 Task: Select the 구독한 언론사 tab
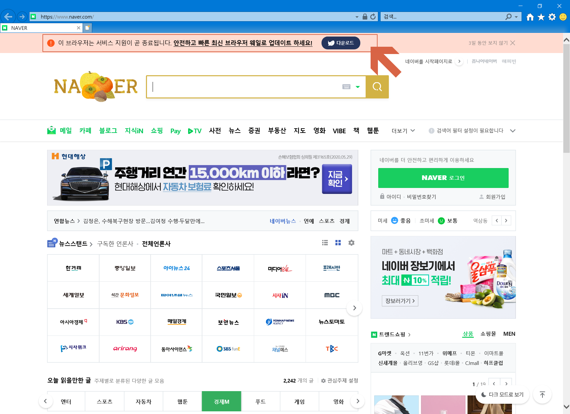tap(115, 244)
